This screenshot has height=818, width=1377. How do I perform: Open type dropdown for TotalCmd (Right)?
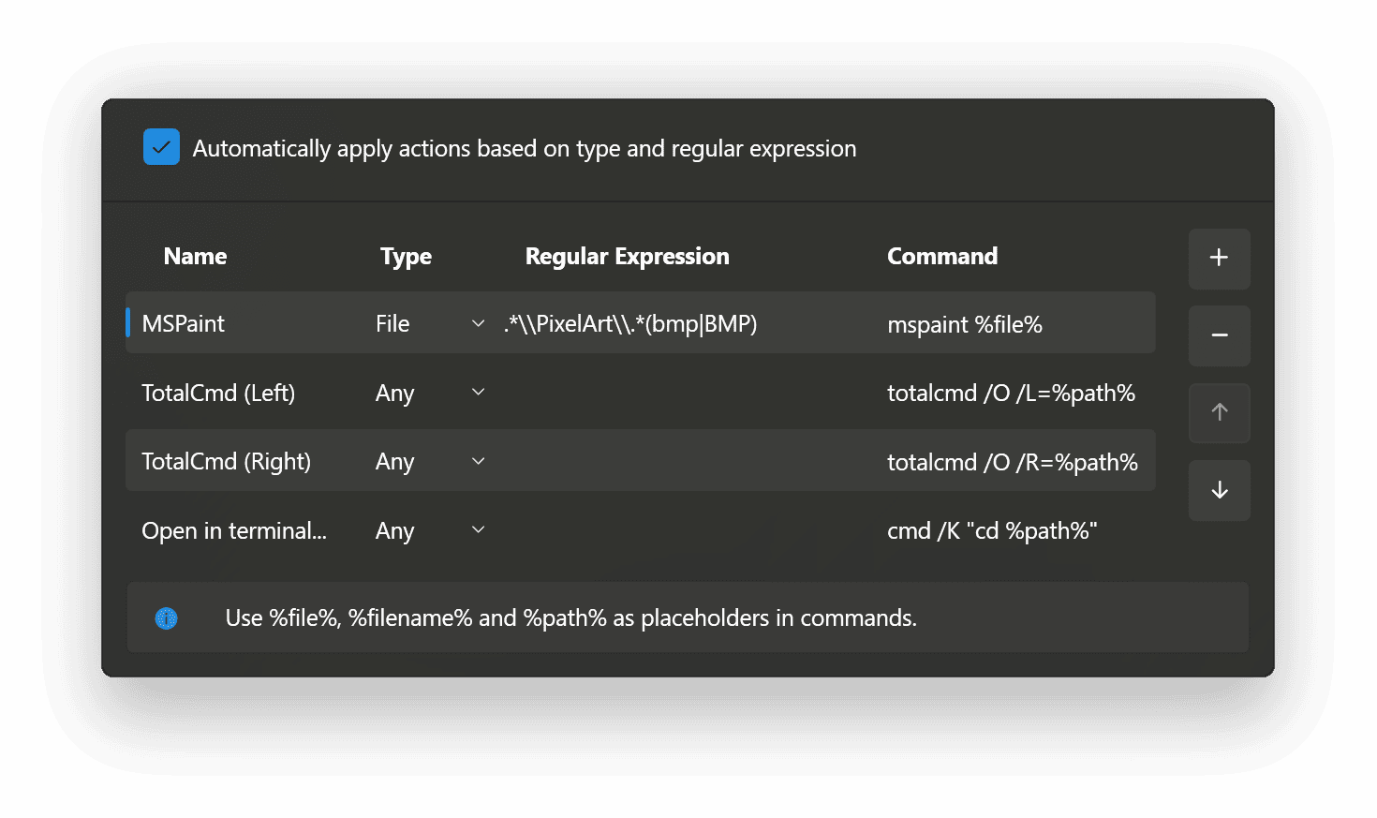pyautogui.click(x=478, y=461)
